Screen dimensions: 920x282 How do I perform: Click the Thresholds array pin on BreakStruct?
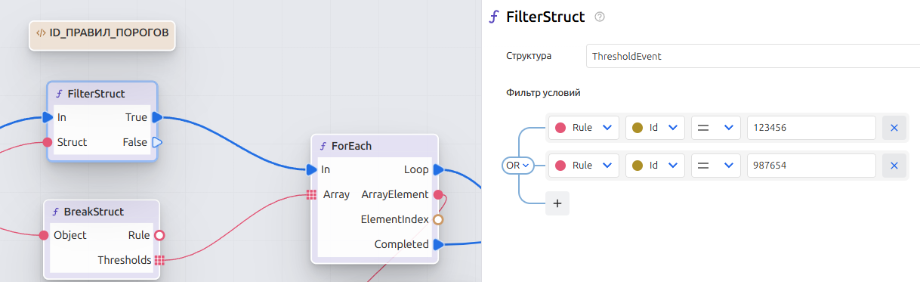coord(159,260)
